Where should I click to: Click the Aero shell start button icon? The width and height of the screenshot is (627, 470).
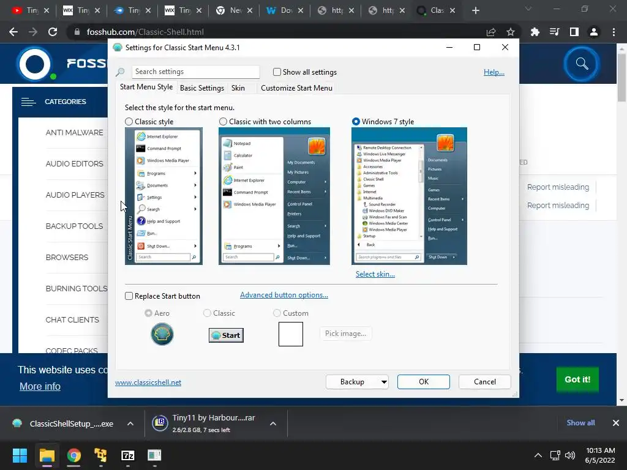tap(162, 334)
